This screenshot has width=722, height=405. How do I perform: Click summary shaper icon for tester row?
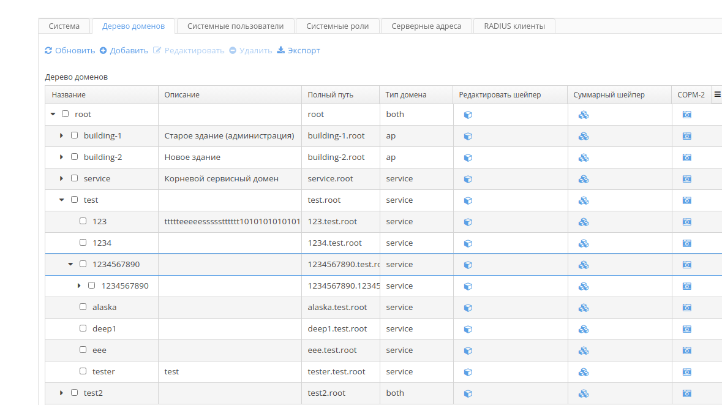pyautogui.click(x=584, y=372)
